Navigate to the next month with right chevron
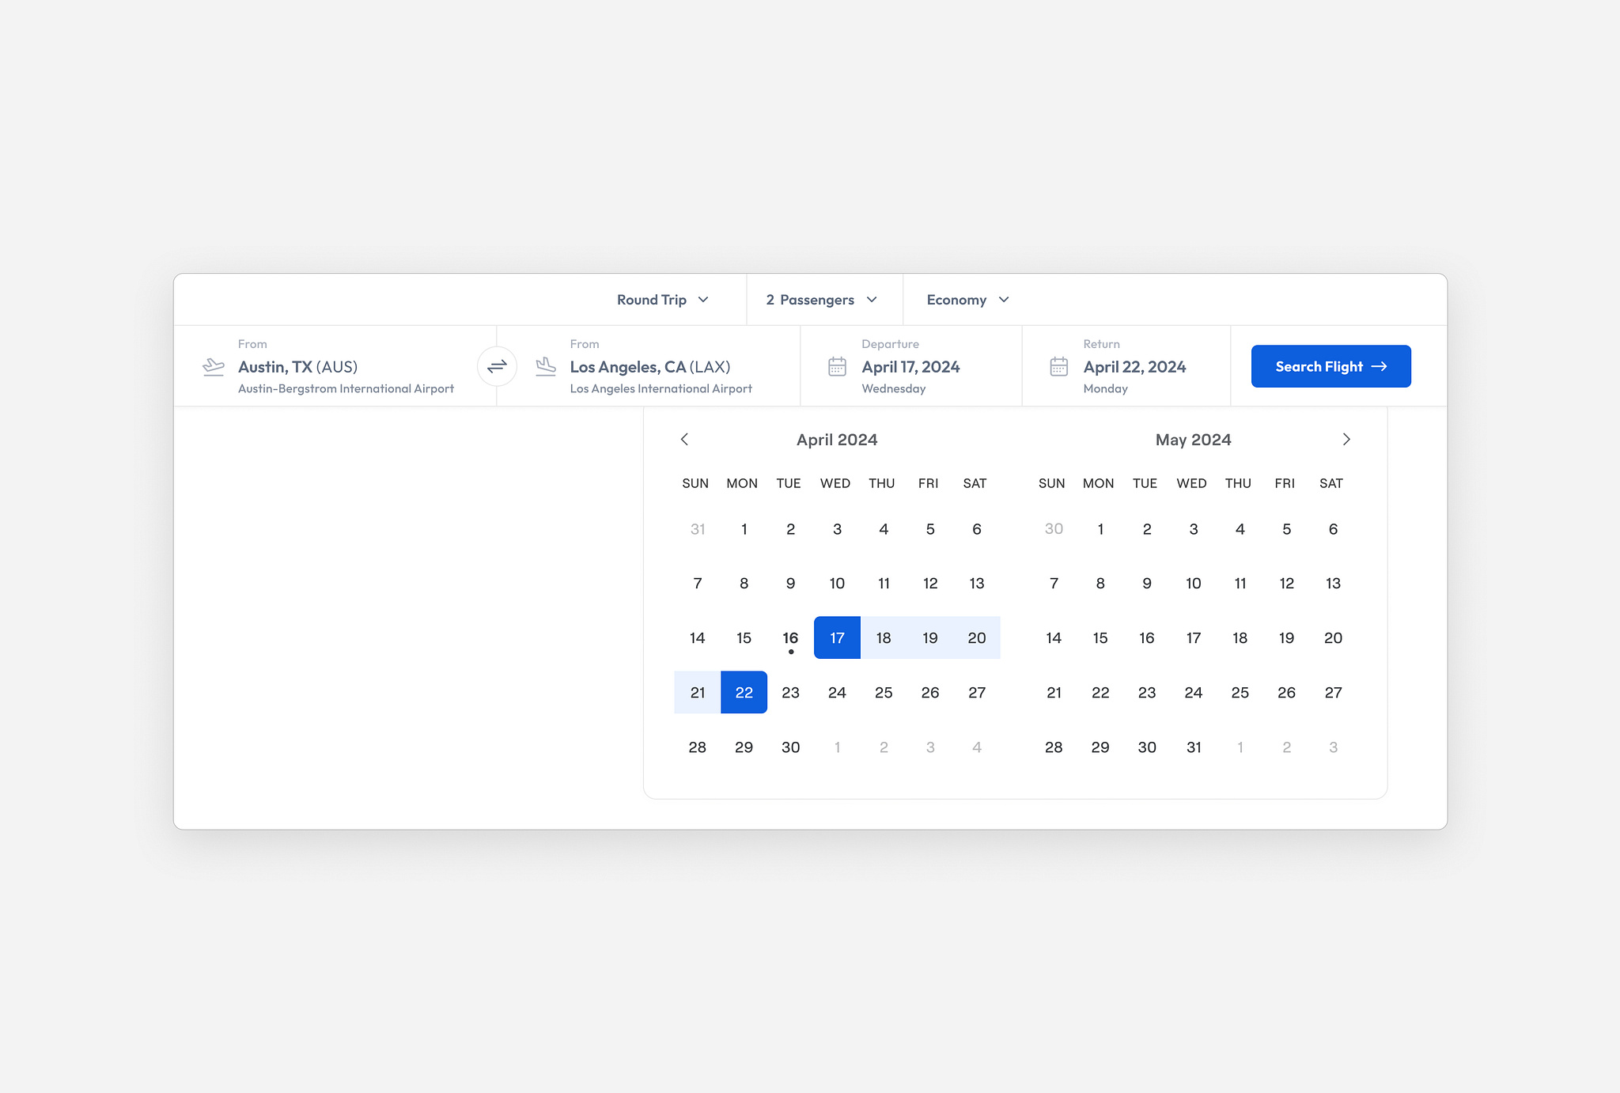The width and height of the screenshot is (1620, 1093). pos(1346,439)
